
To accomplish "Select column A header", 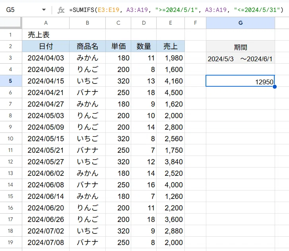I will pyautogui.click(x=46, y=23).
